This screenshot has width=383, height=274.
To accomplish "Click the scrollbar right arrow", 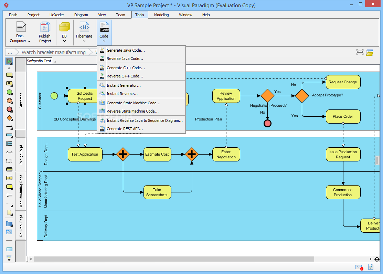I will click(x=370, y=259).
